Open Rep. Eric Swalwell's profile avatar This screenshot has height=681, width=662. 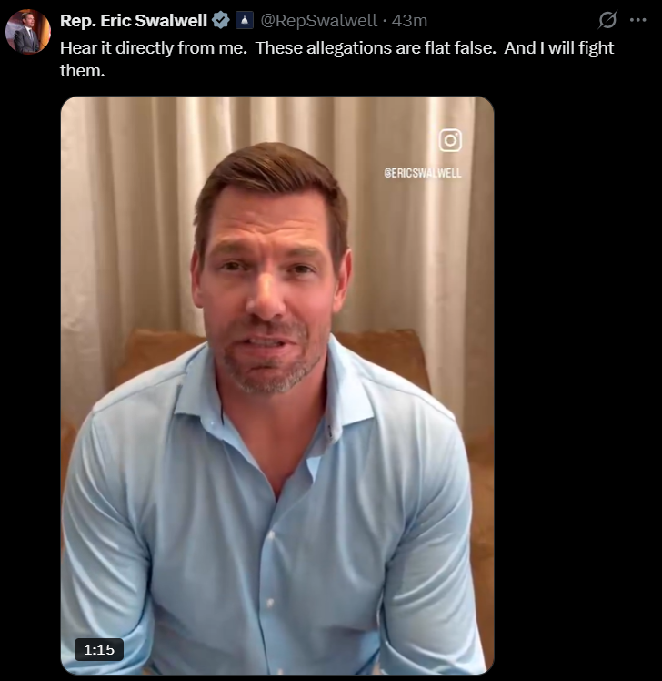click(x=28, y=32)
